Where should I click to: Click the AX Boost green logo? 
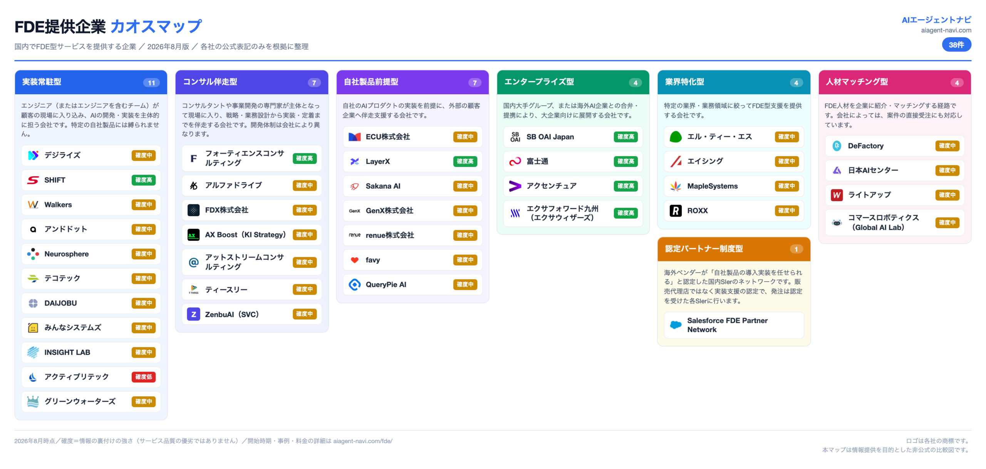193,235
